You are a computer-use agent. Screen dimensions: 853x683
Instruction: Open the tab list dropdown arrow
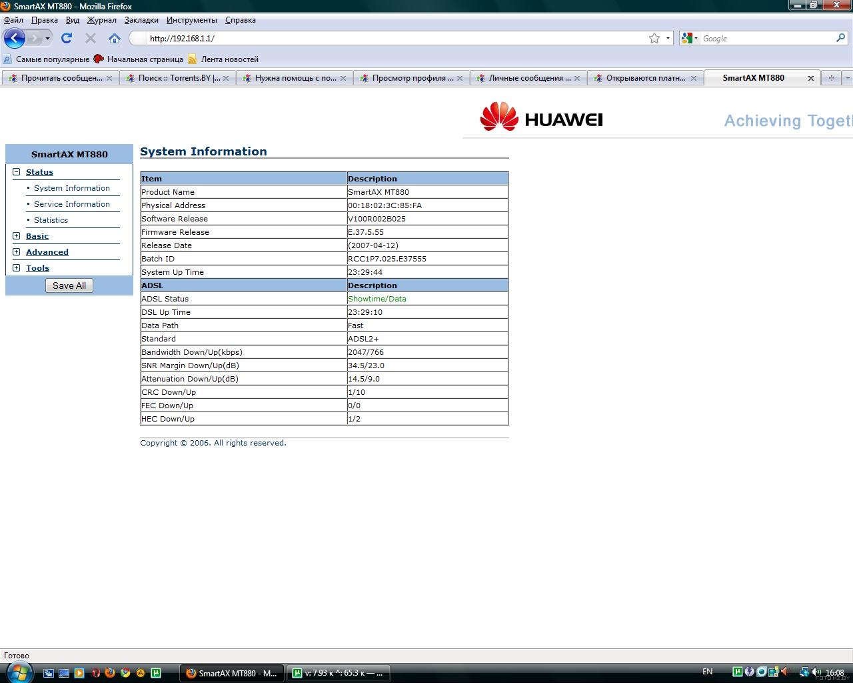tap(848, 78)
